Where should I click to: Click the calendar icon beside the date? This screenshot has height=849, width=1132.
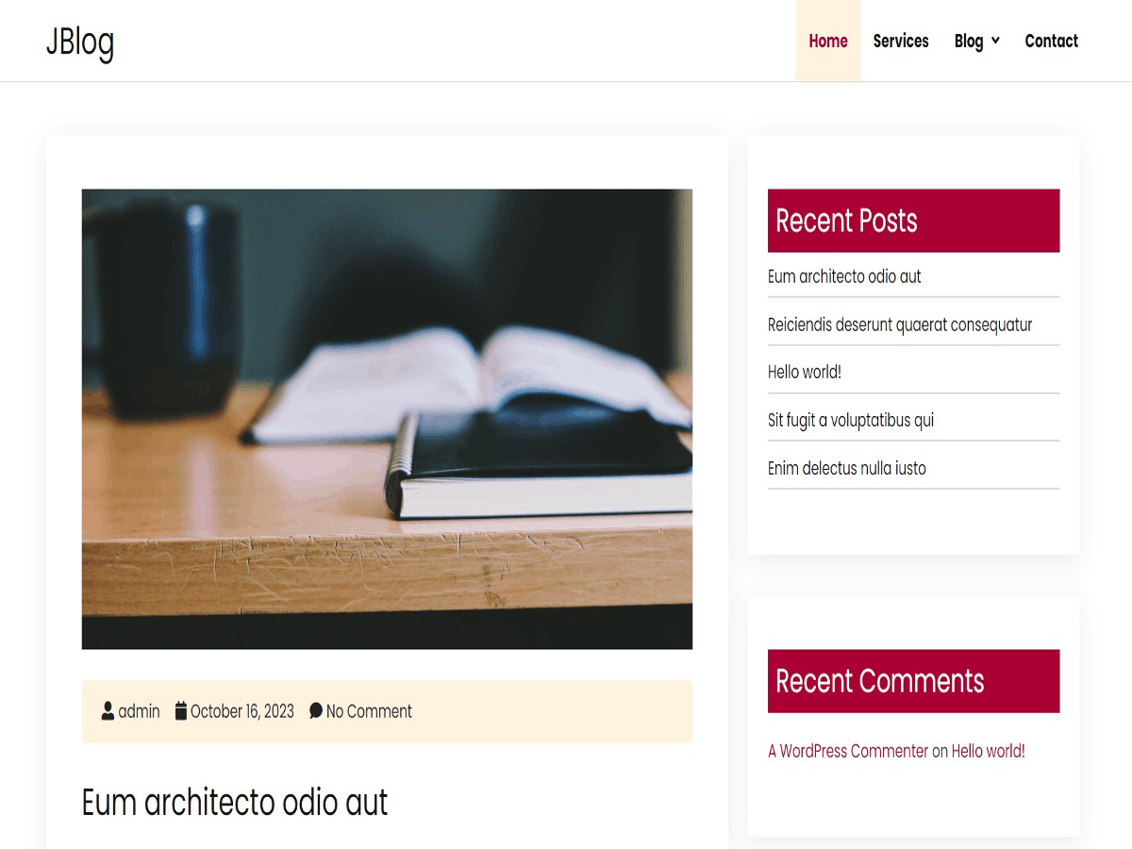(x=179, y=711)
